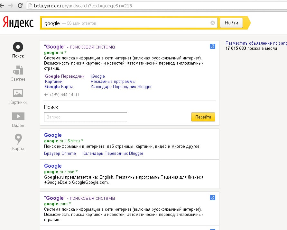
Task: Open Карты maps section
Action: 18,139
